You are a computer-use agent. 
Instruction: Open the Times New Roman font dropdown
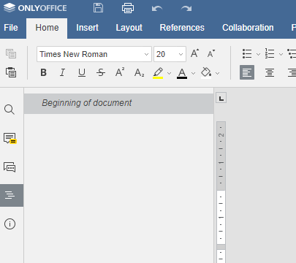point(146,54)
